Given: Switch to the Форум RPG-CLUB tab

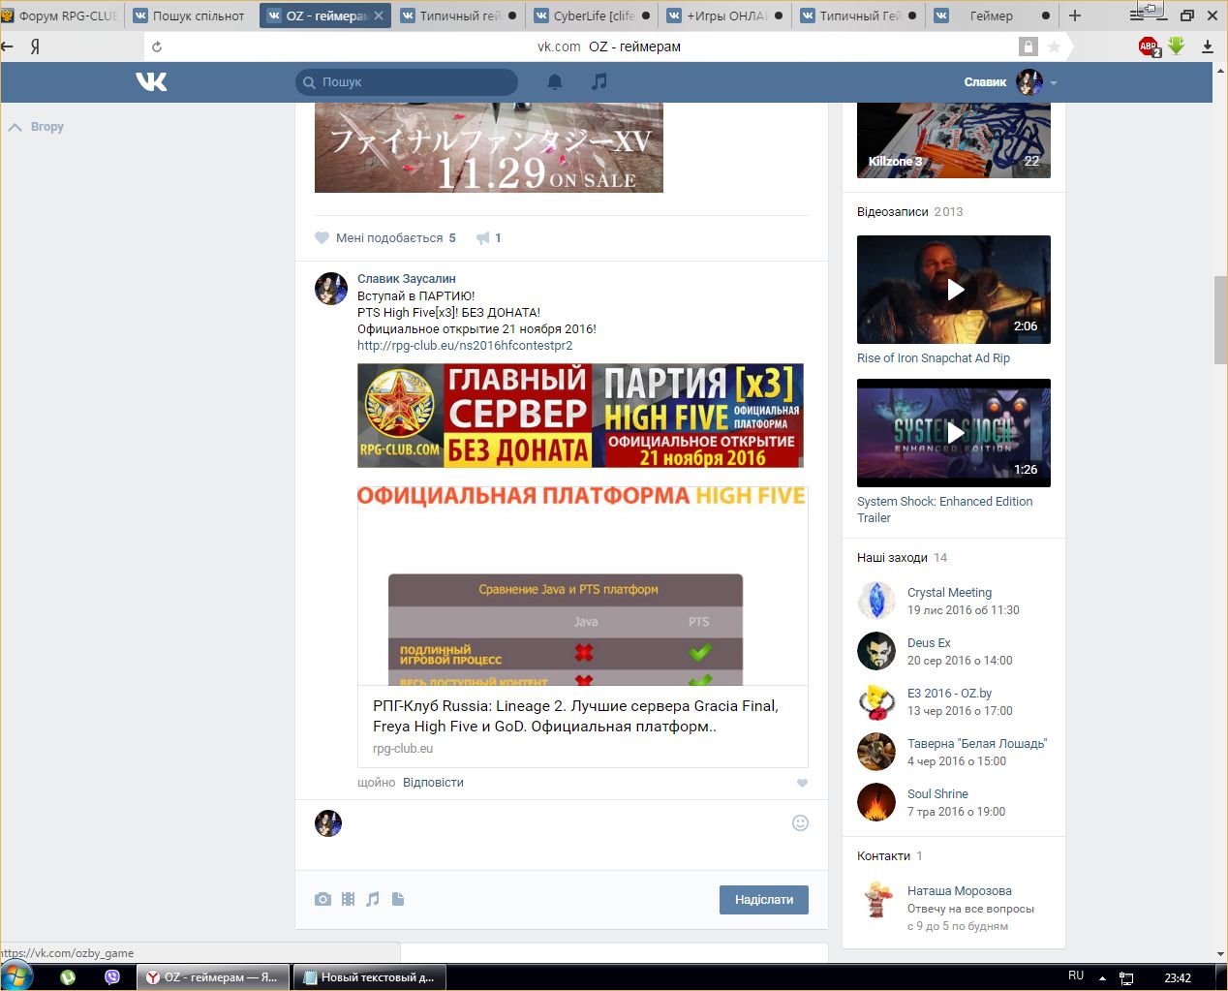Looking at the screenshot, I should coord(61,15).
